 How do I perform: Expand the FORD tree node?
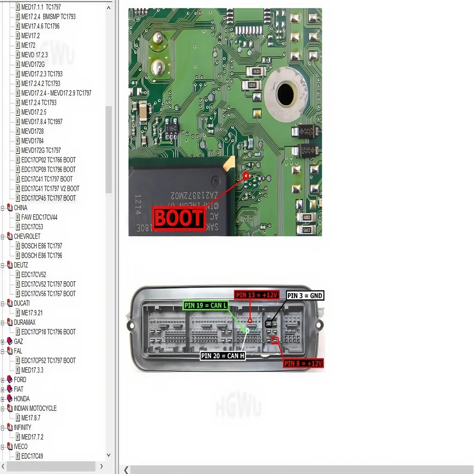[3, 380]
